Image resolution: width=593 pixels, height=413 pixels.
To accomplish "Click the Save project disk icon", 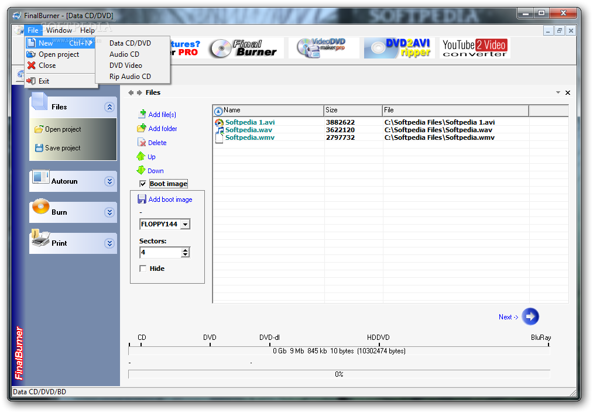I will (39, 148).
